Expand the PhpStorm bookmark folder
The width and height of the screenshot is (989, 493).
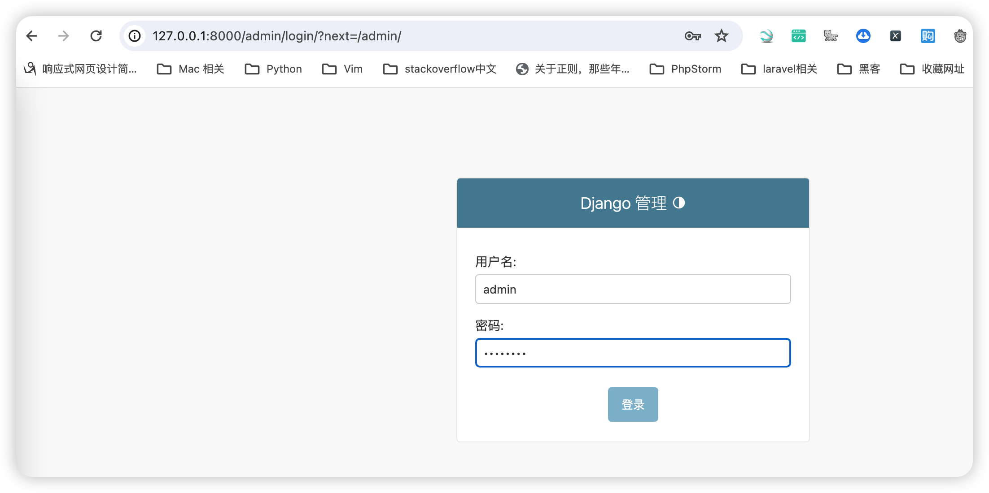[685, 69]
